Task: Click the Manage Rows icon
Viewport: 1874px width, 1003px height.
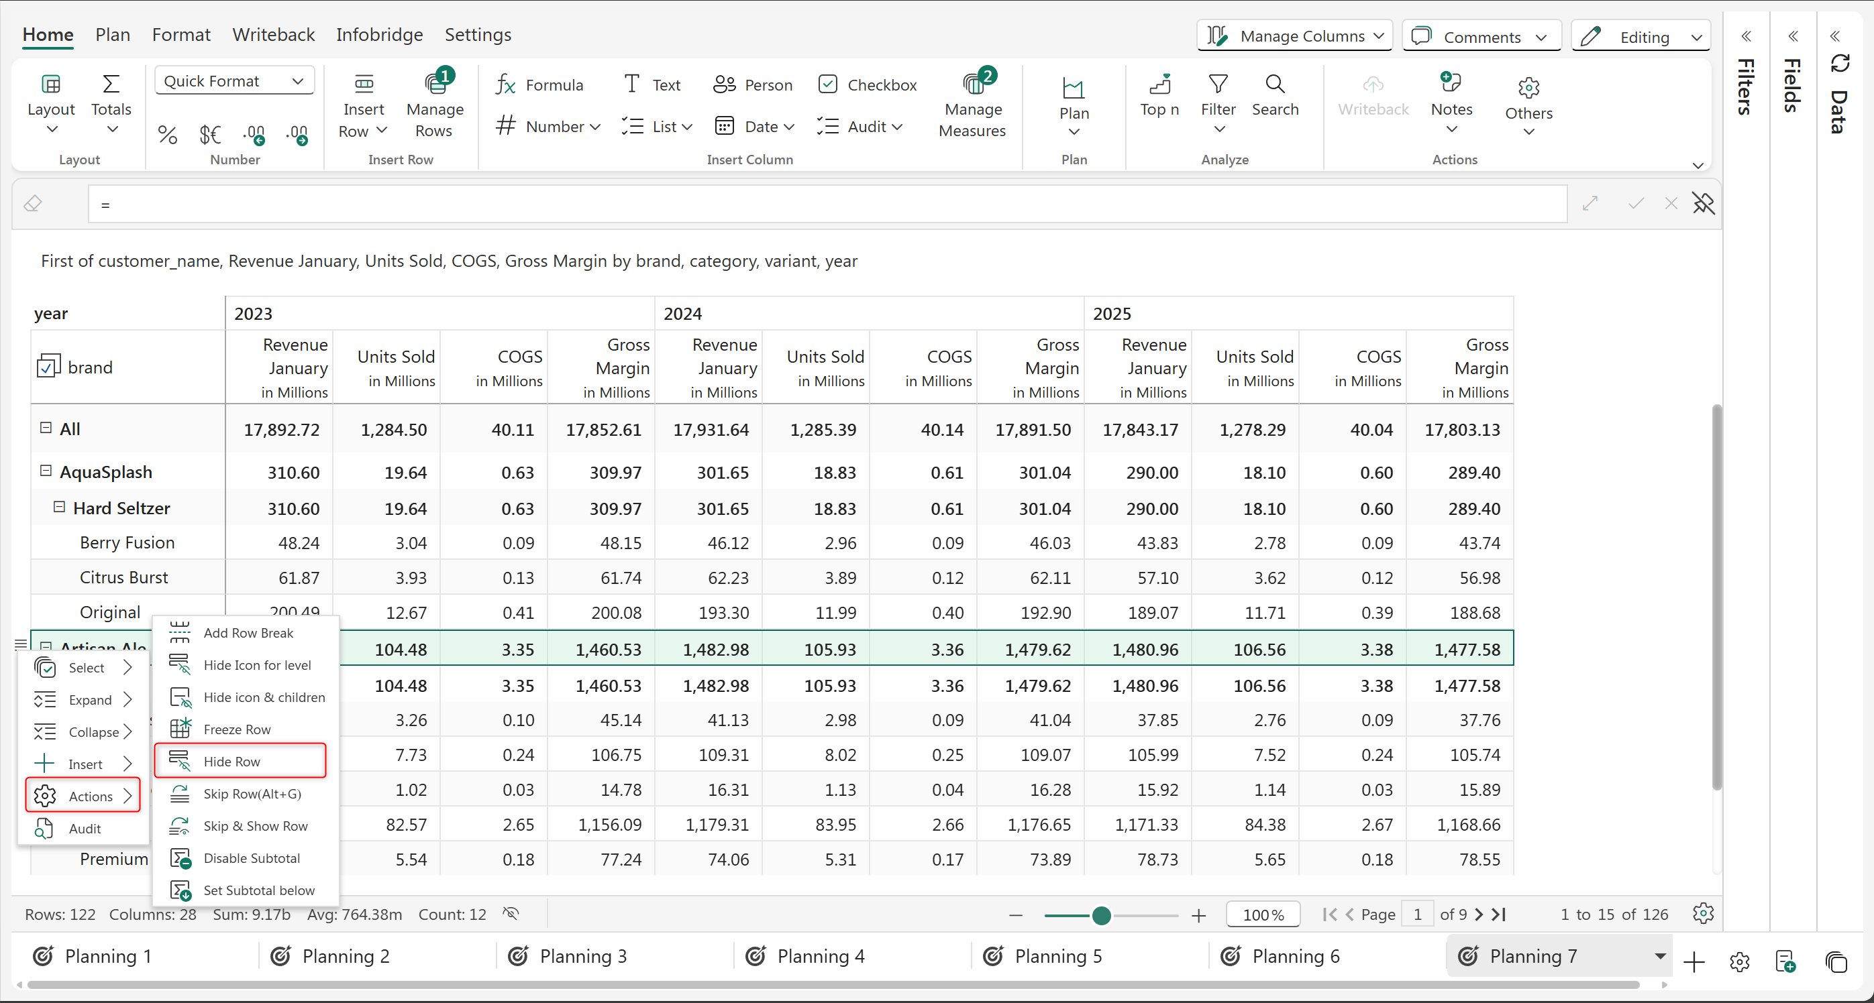Action: click(435, 86)
